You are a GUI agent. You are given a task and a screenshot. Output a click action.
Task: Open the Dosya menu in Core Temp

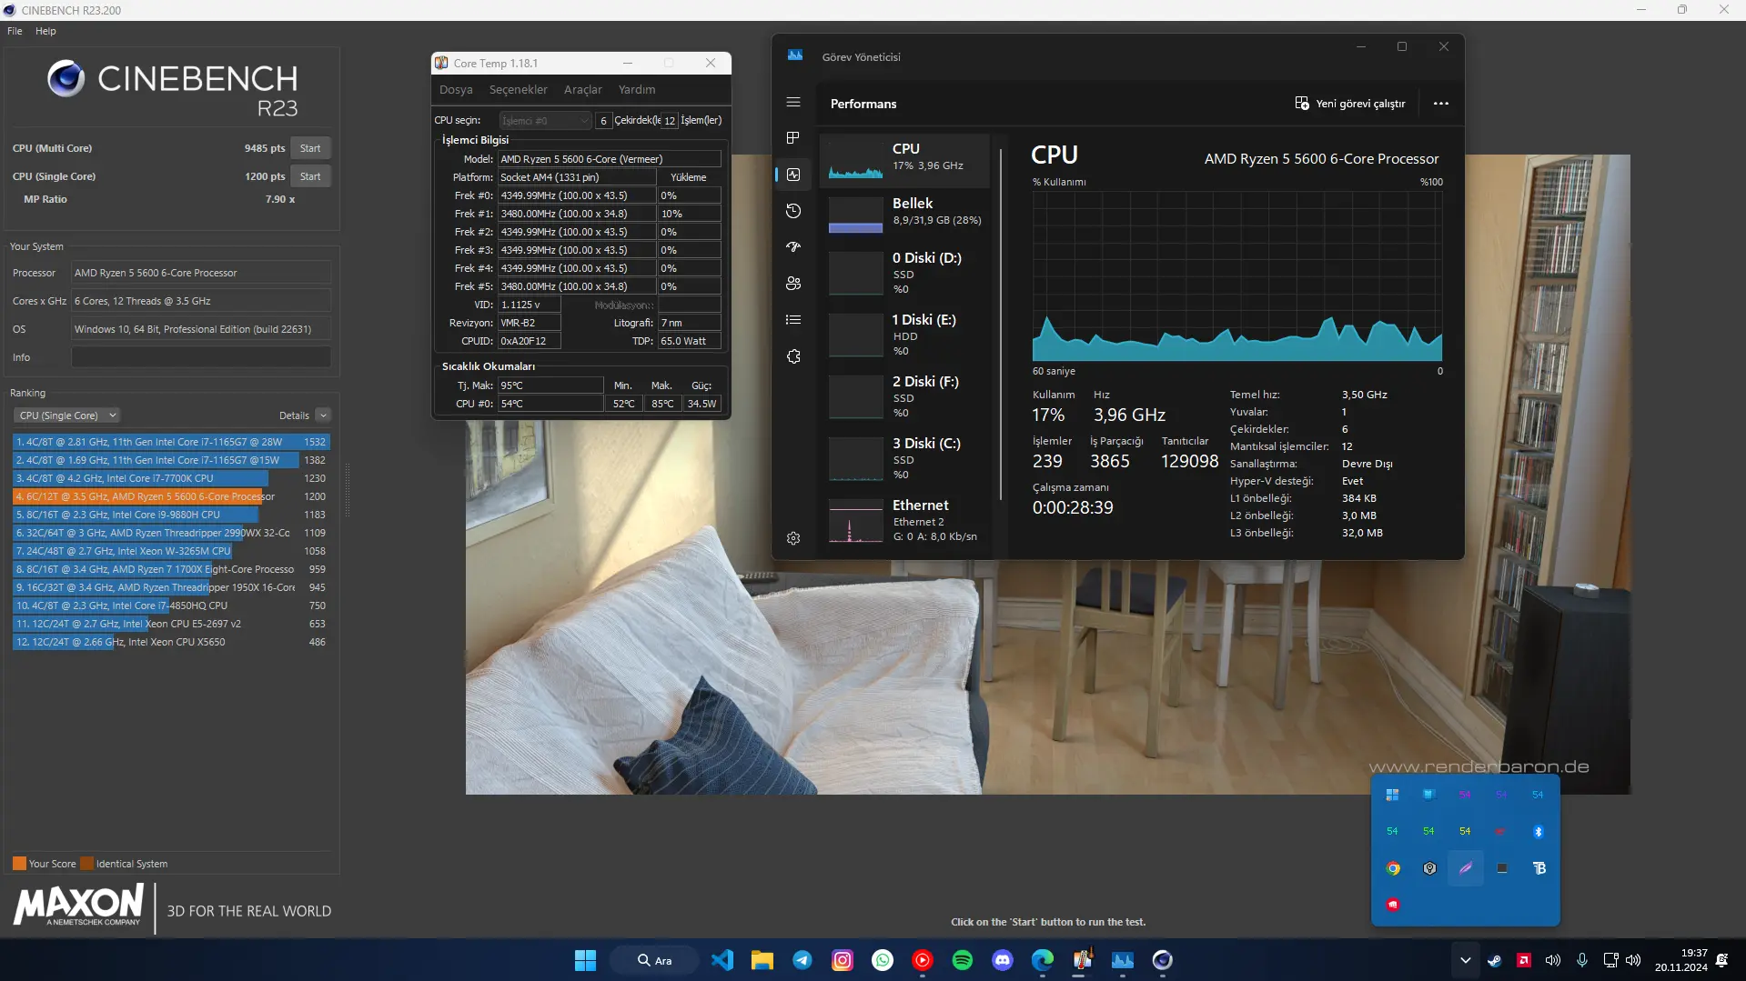pos(456,90)
